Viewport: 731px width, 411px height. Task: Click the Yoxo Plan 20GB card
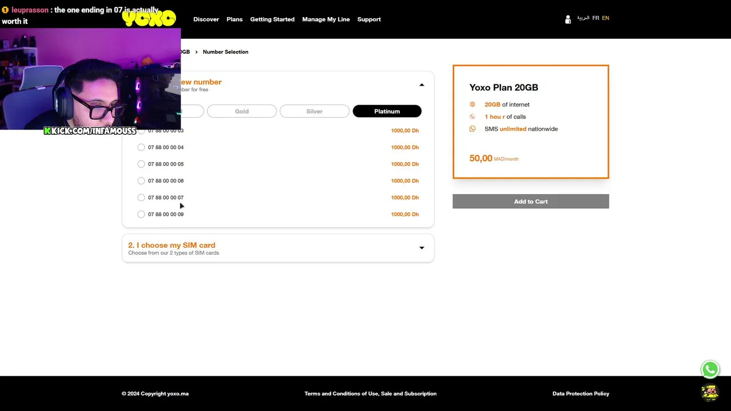[531, 122]
